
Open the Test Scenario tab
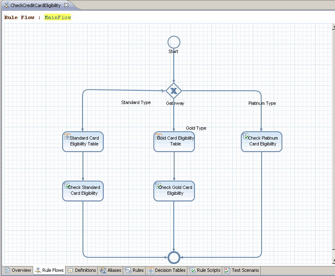pyautogui.click(x=242, y=270)
